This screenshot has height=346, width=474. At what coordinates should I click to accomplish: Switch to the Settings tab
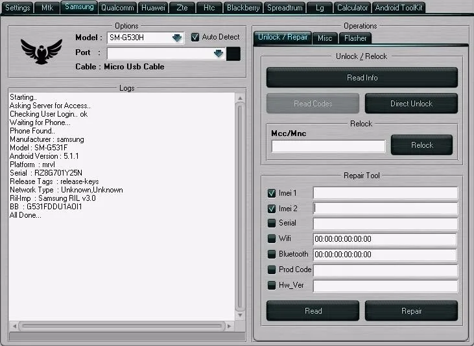(x=18, y=8)
